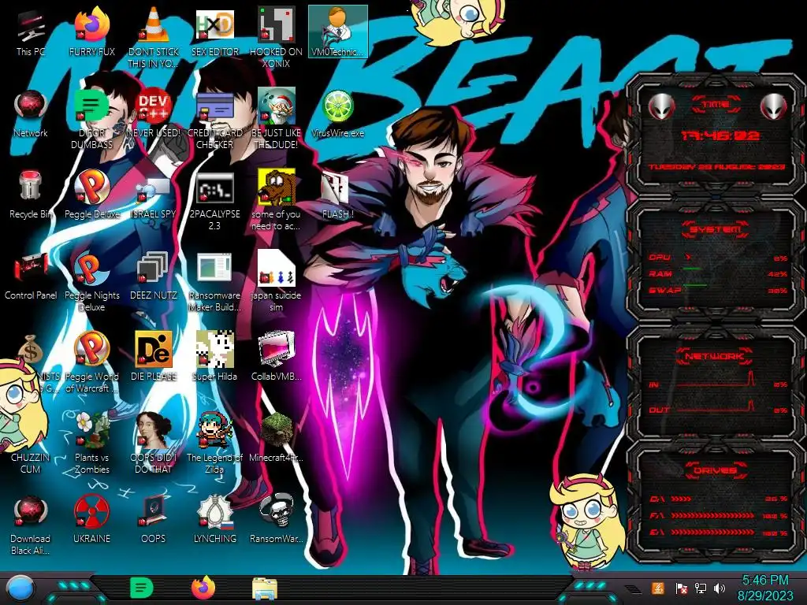Open the Action Center flag tray icon

click(x=681, y=588)
